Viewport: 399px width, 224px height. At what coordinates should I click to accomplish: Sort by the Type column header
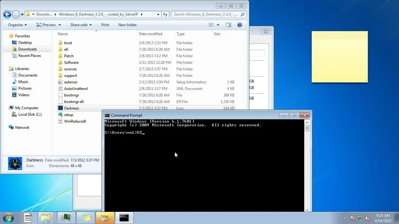point(193,34)
